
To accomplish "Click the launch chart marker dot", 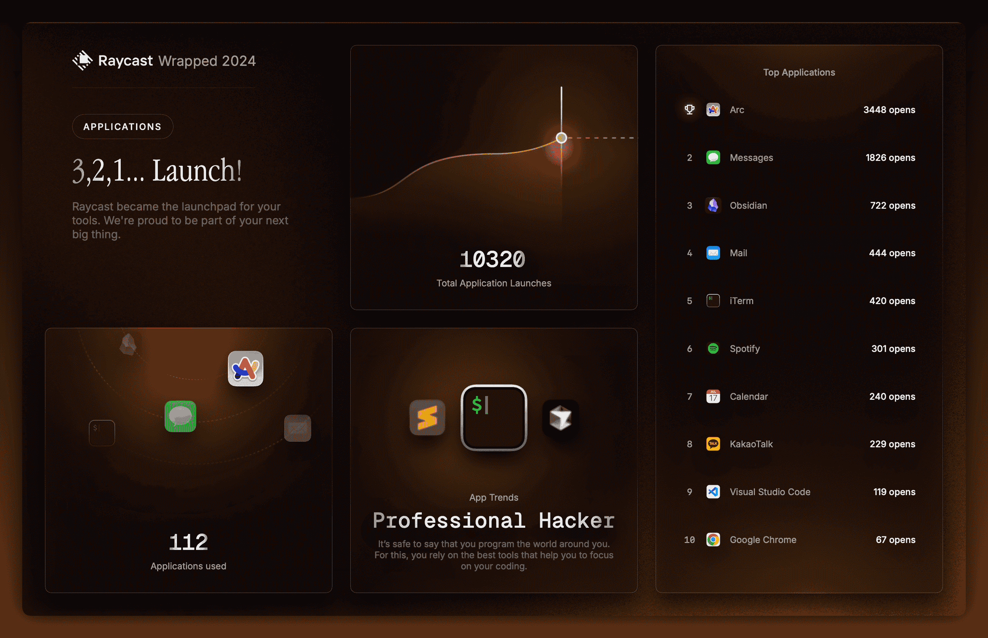I will click(x=561, y=138).
